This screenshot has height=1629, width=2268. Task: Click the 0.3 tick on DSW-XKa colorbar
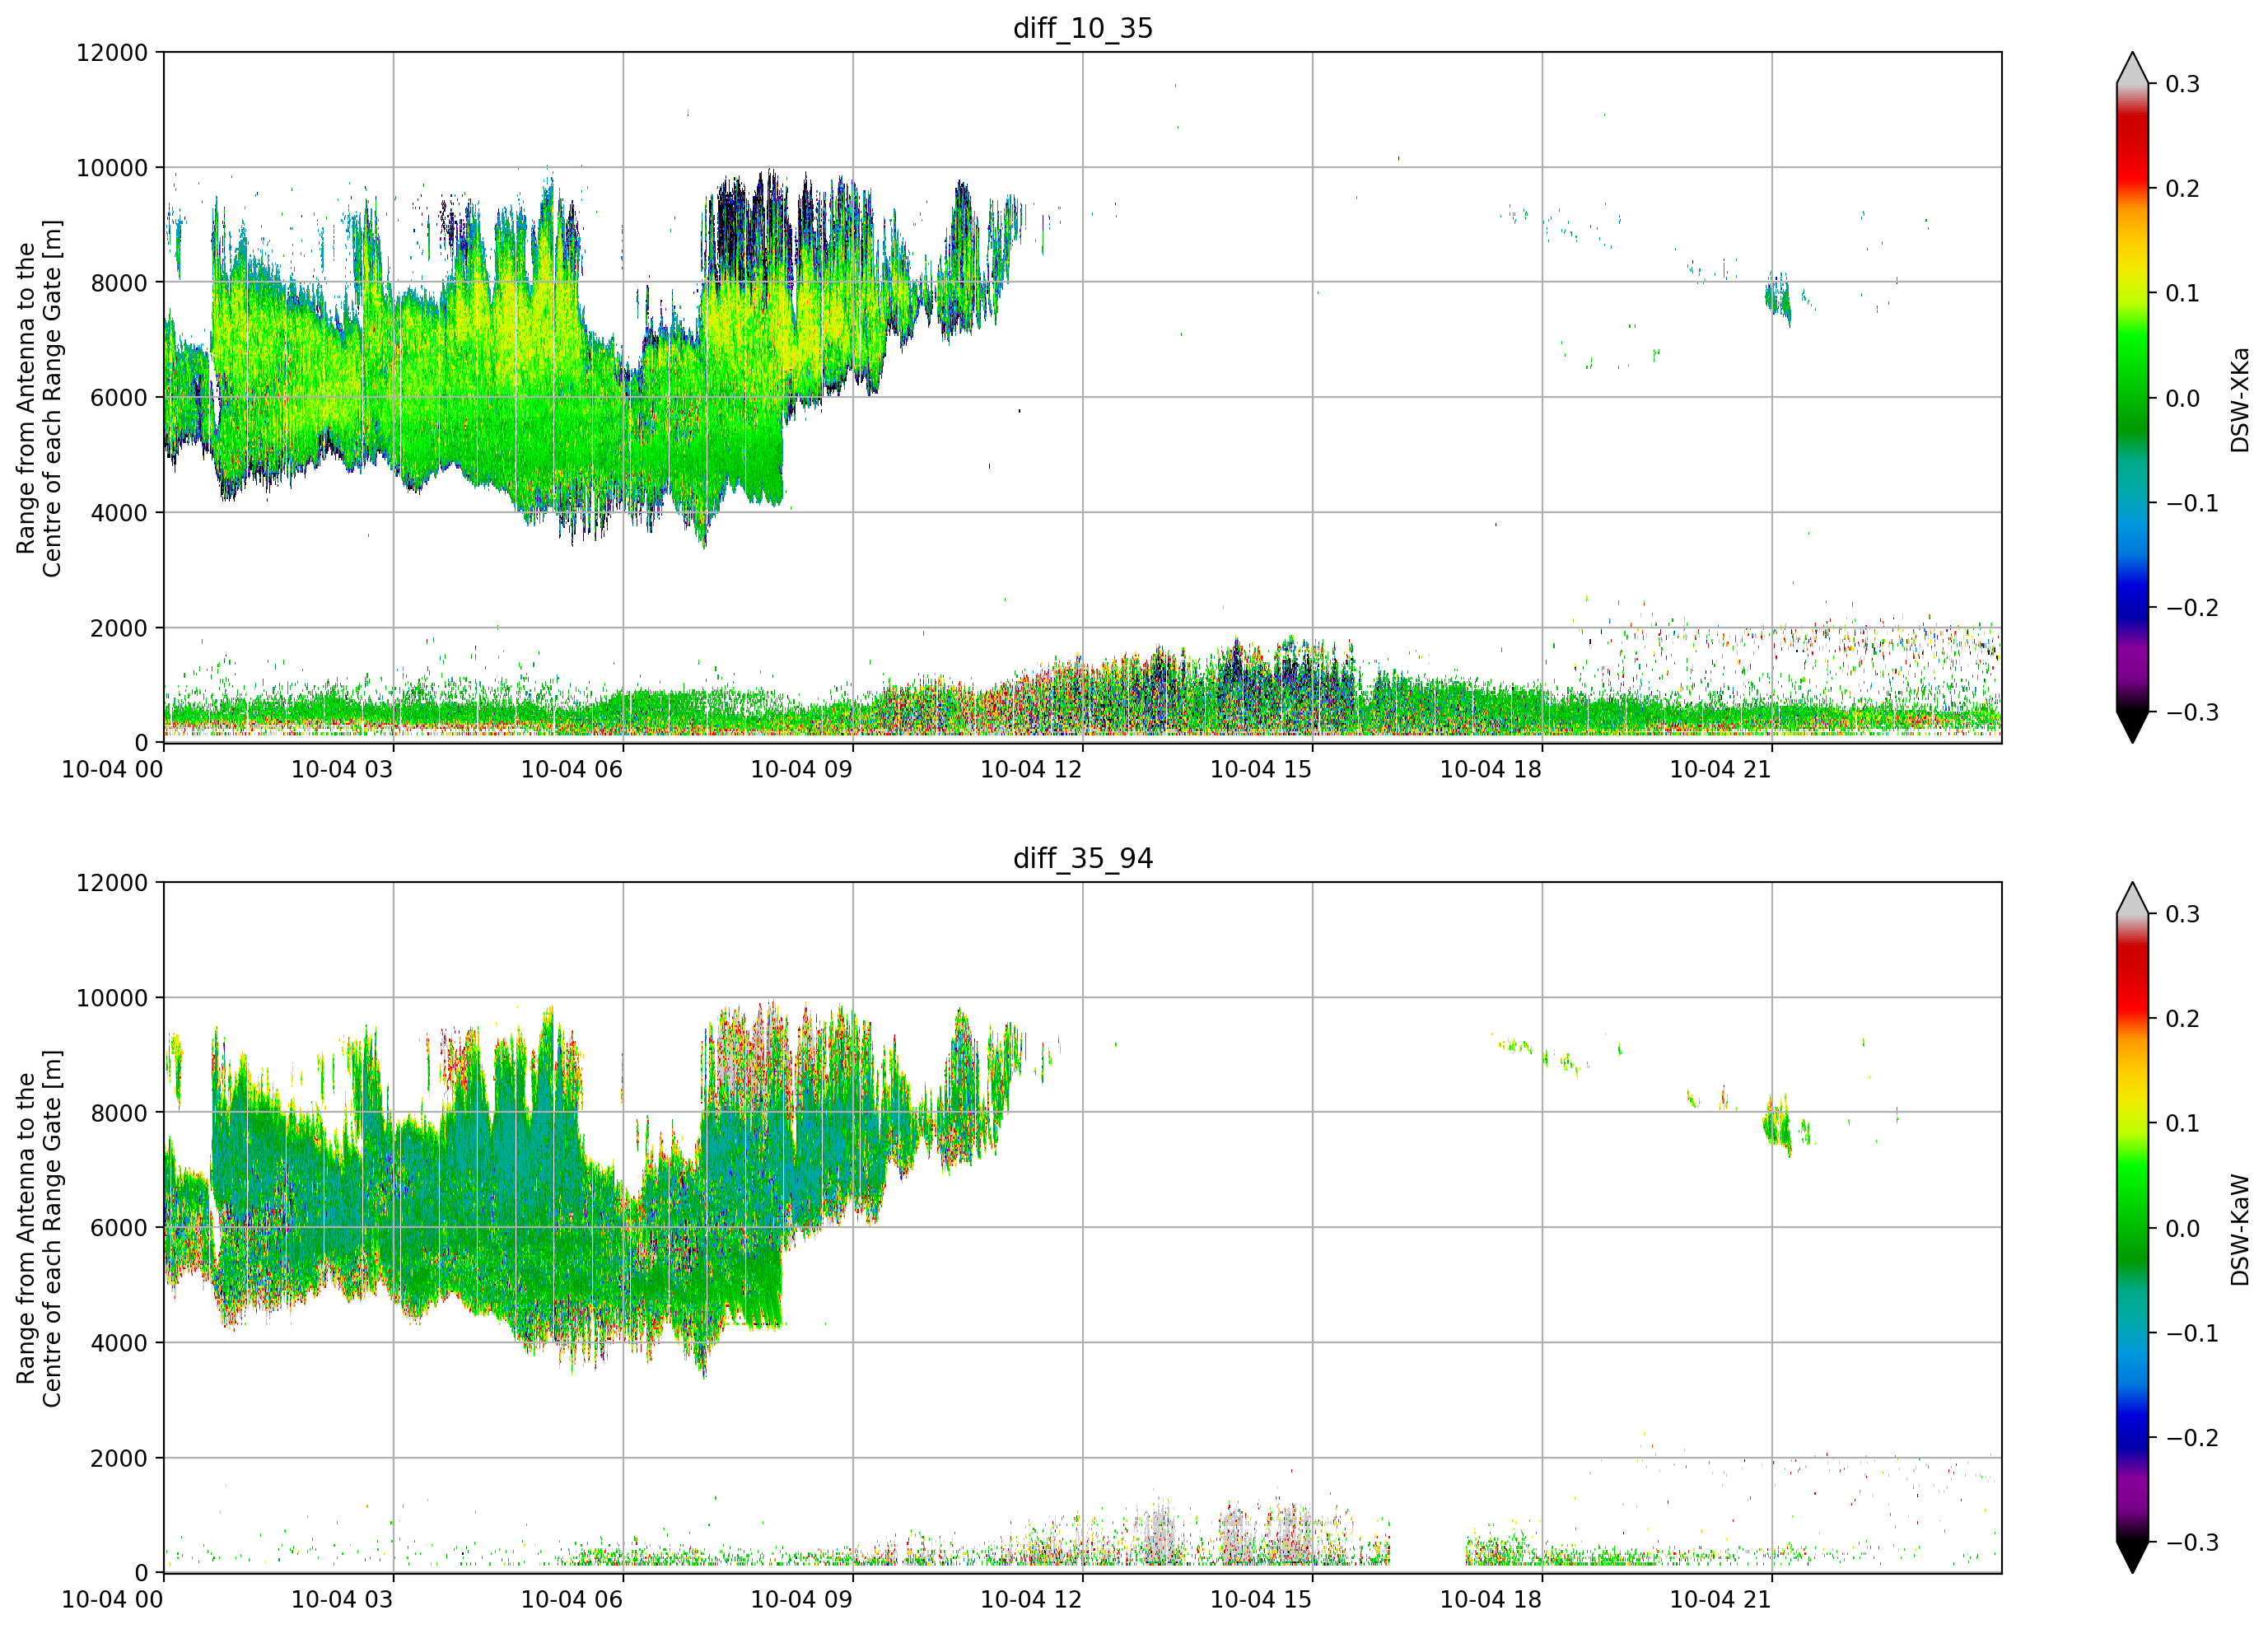[2183, 84]
